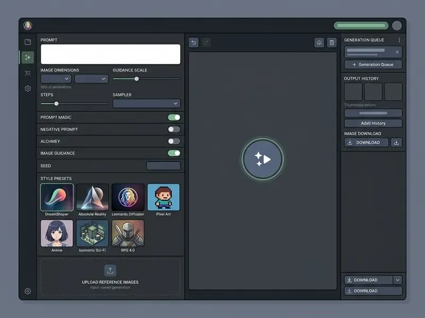Toggle the Prompt Magic switch
This screenshot has height=318, width=425.
[x=174, y=117]
